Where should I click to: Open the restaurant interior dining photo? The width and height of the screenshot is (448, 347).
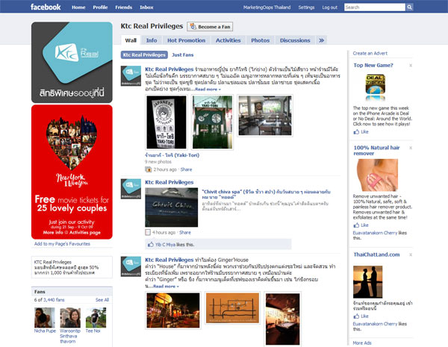265,116
